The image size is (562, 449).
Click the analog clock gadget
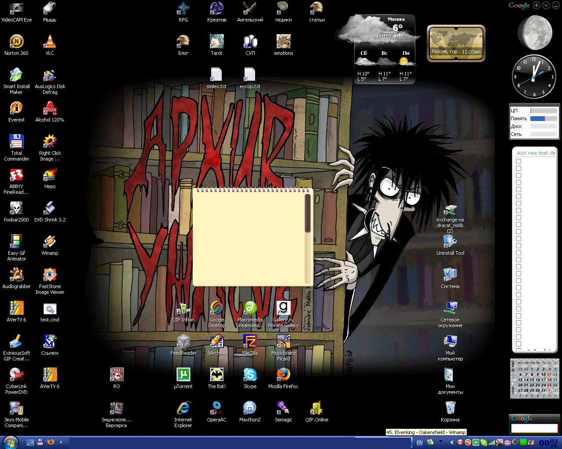tap(534, 76)
